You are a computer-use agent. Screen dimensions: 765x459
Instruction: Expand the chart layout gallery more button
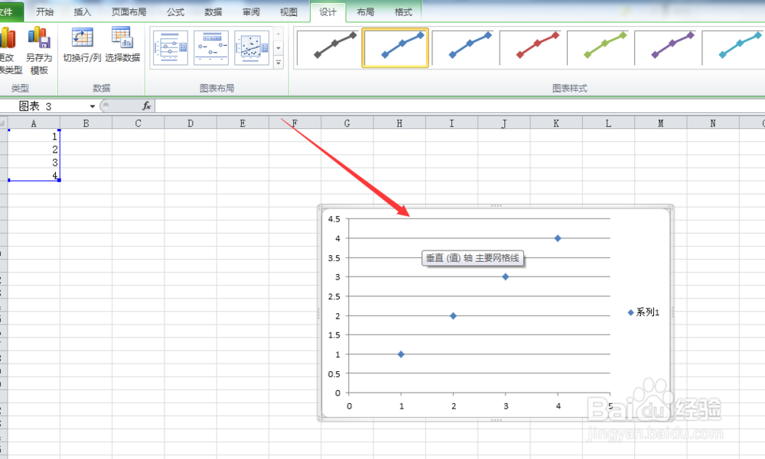[x=278, y=63]
